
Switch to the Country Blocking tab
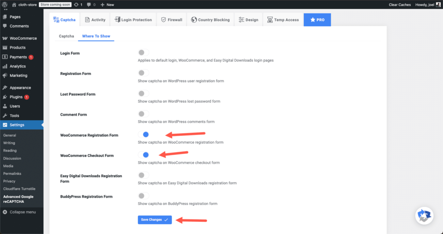pyautogui.click(x=210, y=20)
